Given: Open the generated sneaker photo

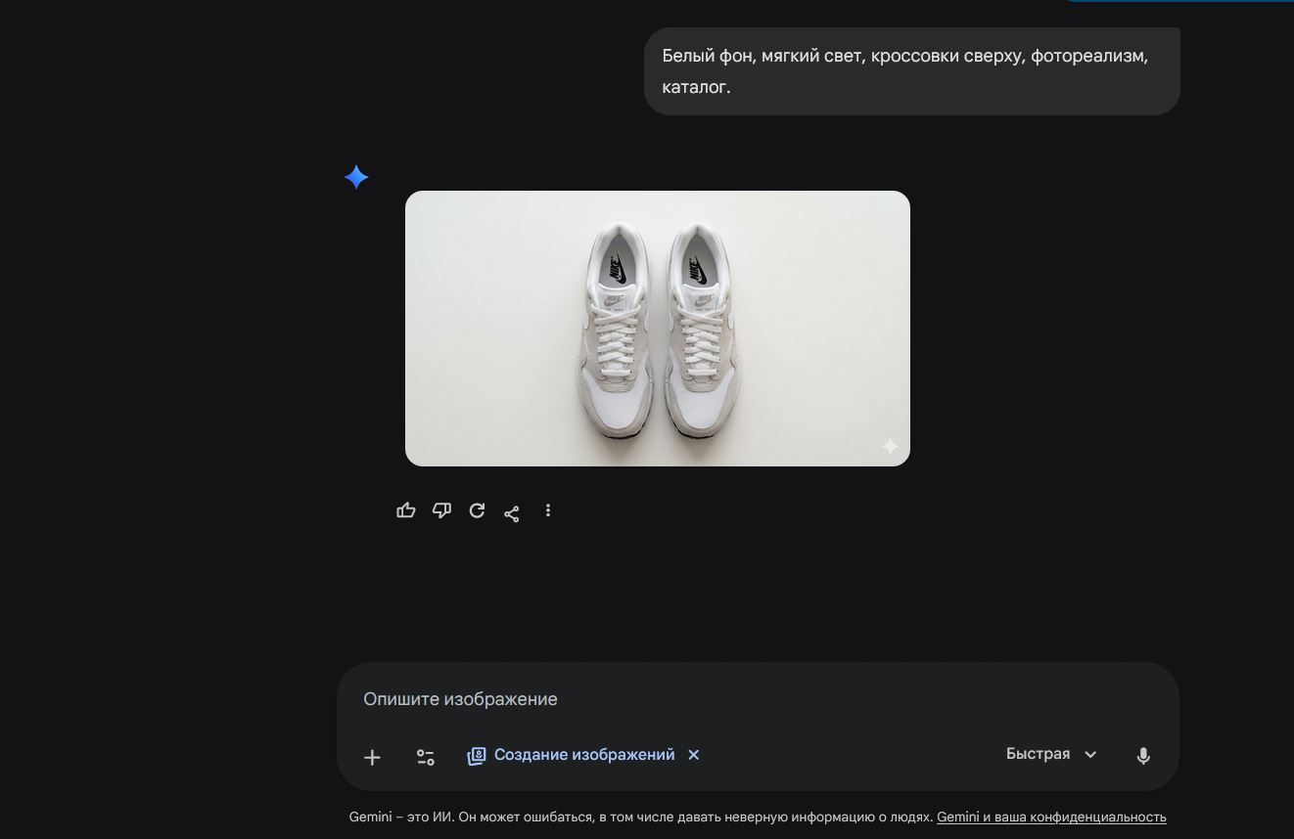Looking at the screenshot, I should point(657,328).
